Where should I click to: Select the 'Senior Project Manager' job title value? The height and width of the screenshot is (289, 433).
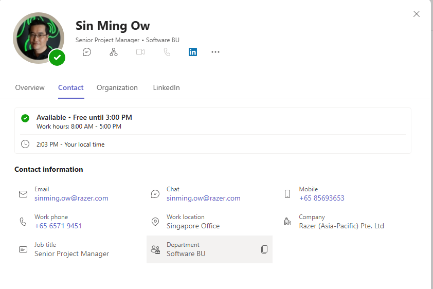[71, 254]
